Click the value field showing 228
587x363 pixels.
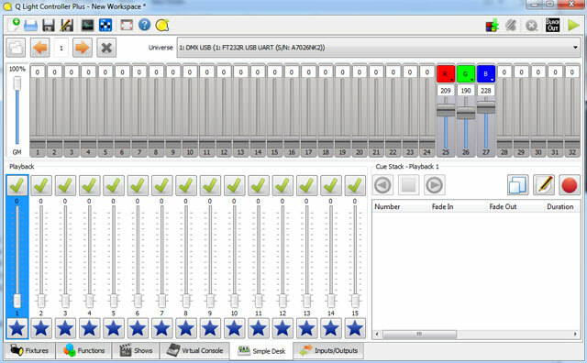tap(486, 90)
